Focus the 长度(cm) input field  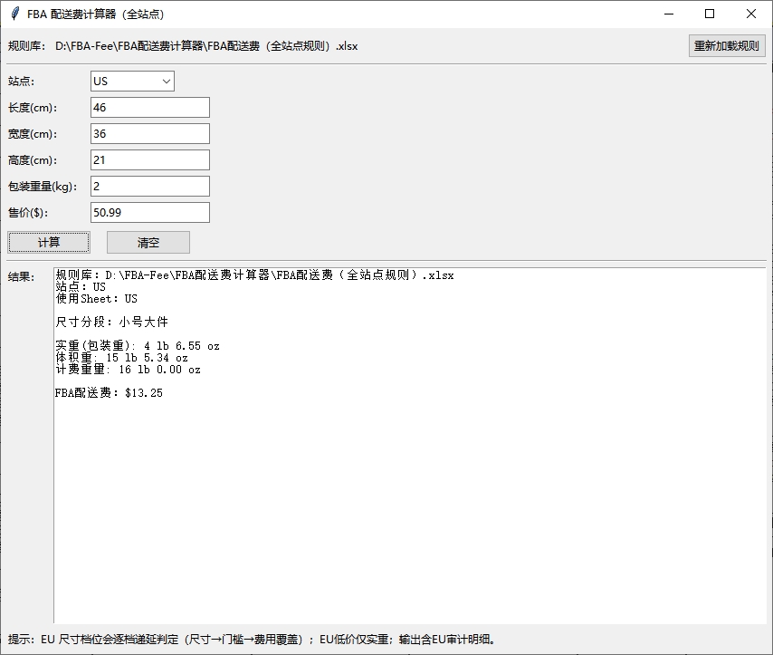click(x=150, y=108)
